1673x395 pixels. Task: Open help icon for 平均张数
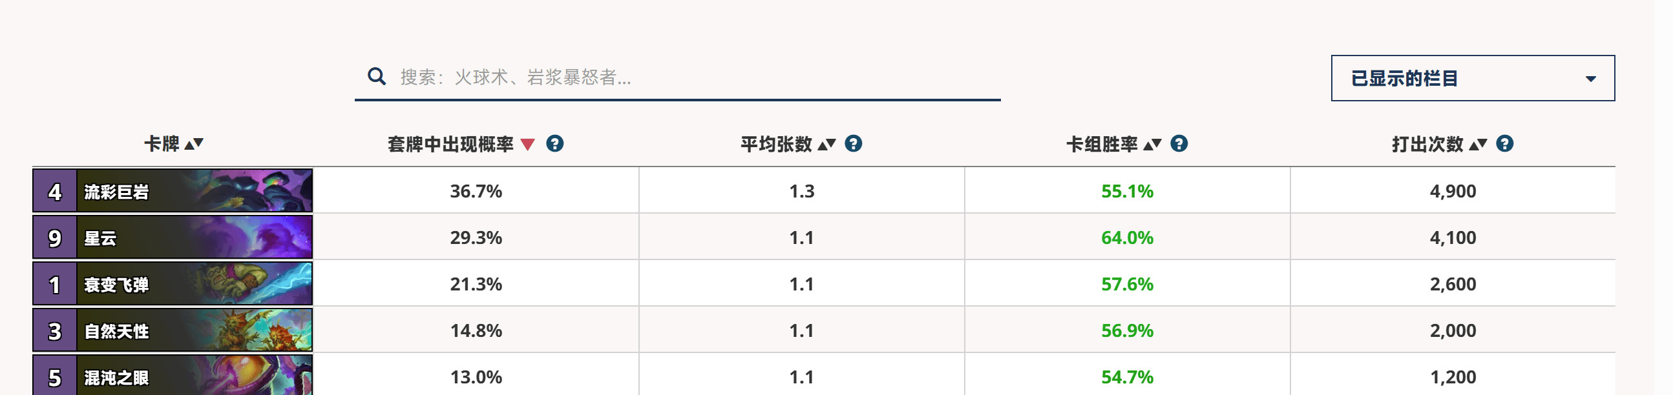(854, 143)
